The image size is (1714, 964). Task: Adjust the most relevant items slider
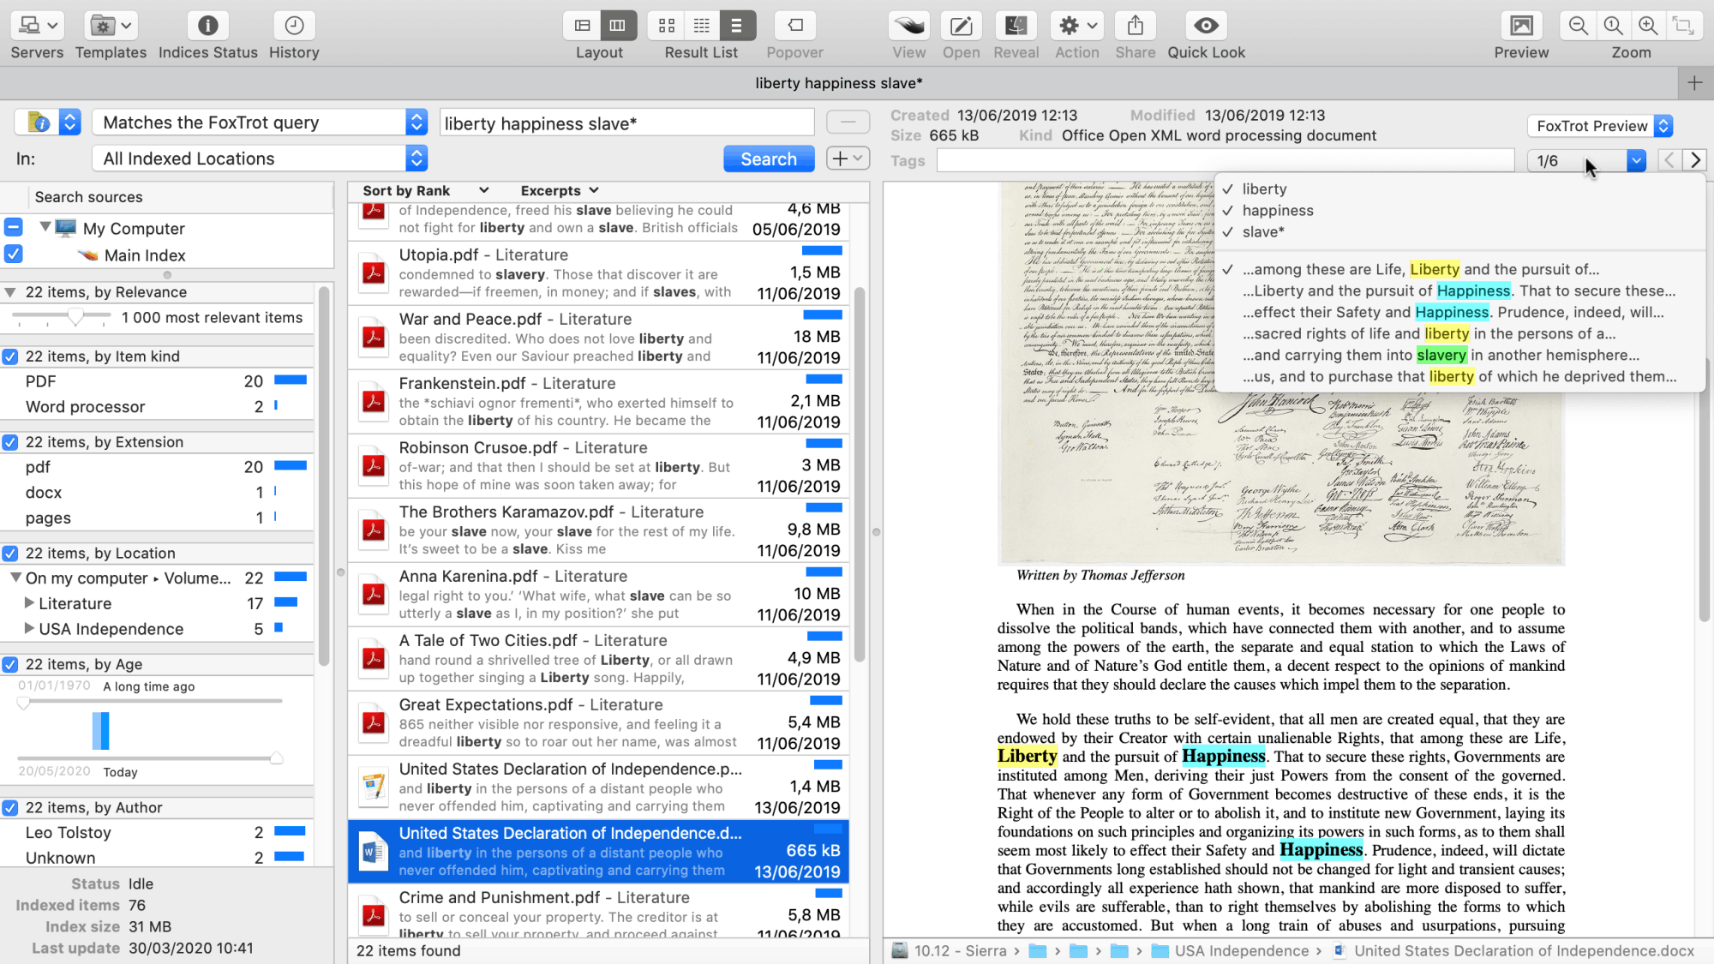(75, 317)
